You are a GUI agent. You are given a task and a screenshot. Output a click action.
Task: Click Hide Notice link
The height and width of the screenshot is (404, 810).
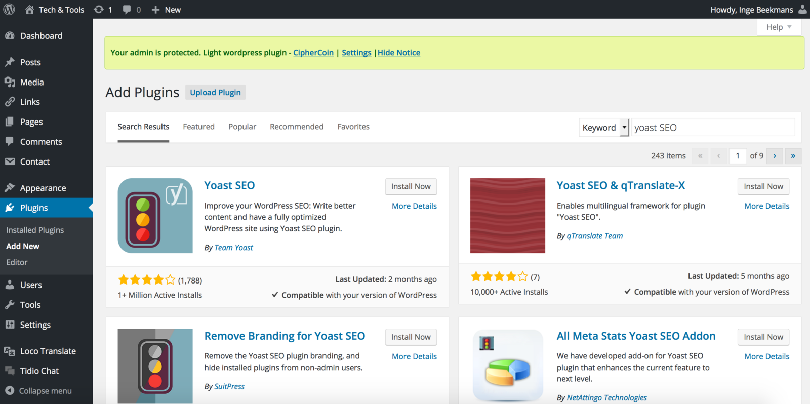399,53
